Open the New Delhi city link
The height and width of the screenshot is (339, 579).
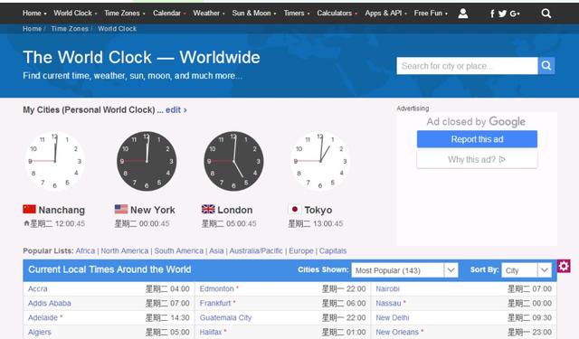393,317
